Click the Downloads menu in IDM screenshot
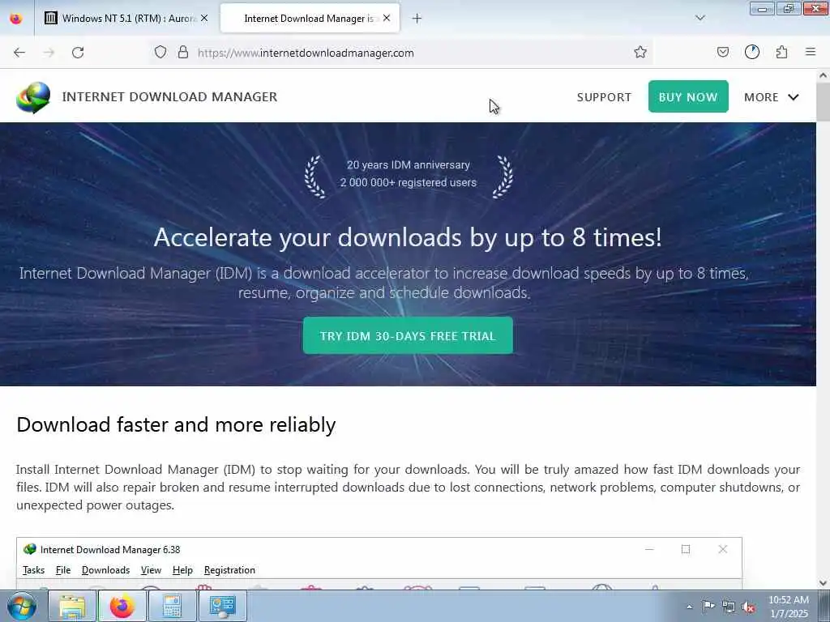This screenshot has width=830, height=622. pos(106,569)
